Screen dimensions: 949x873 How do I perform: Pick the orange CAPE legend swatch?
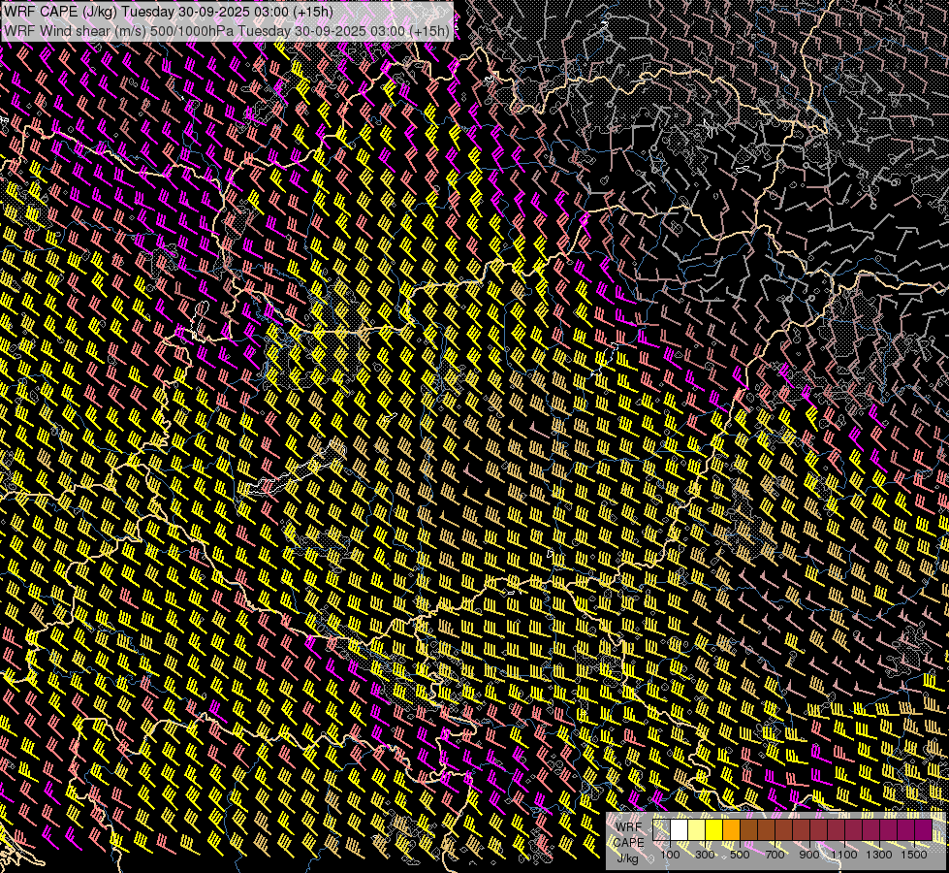pos(731,830)
